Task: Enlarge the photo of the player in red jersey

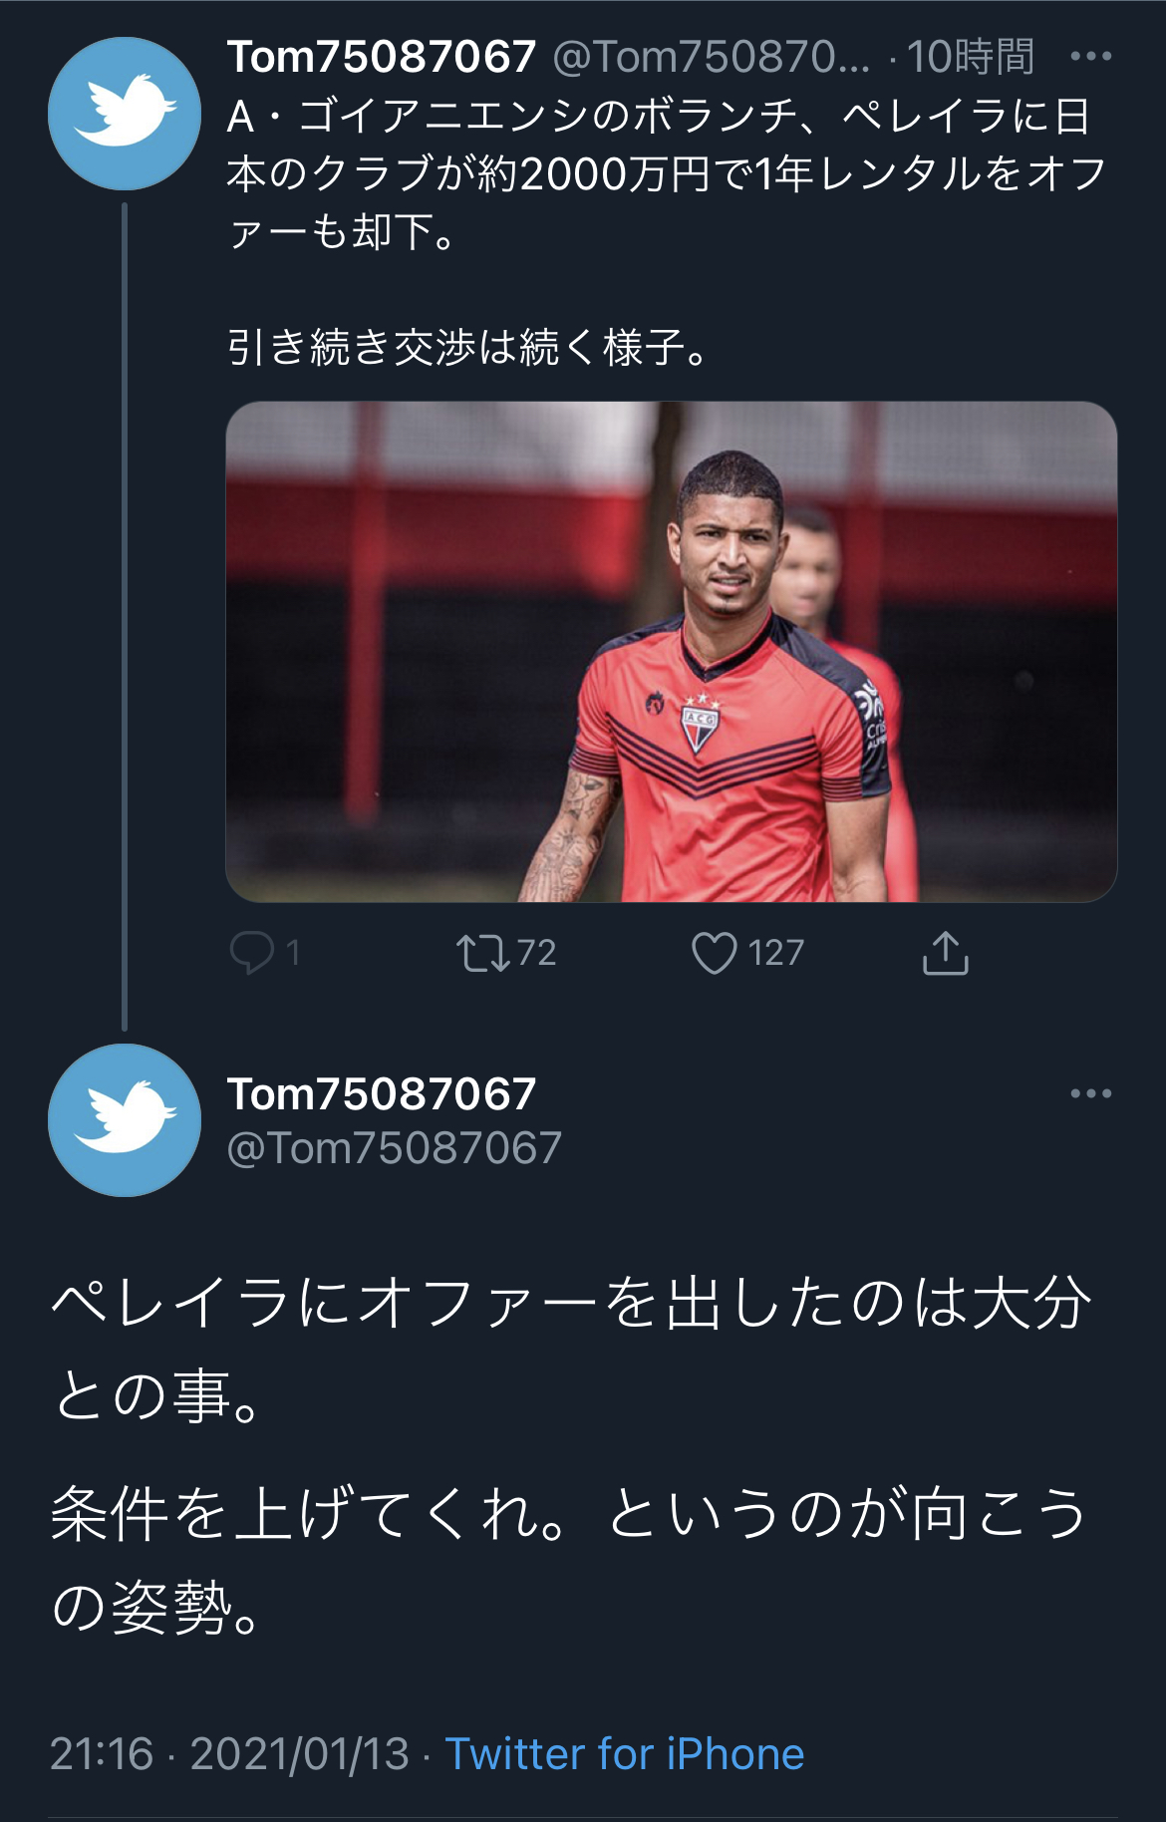Action: (671, 652)
